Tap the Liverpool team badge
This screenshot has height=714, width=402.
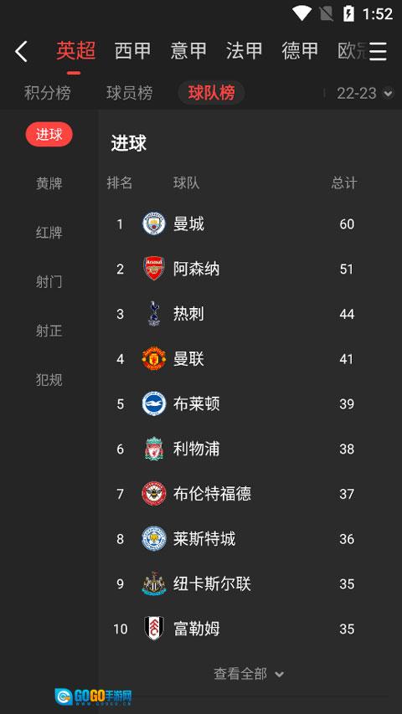(x=153, y=449)
